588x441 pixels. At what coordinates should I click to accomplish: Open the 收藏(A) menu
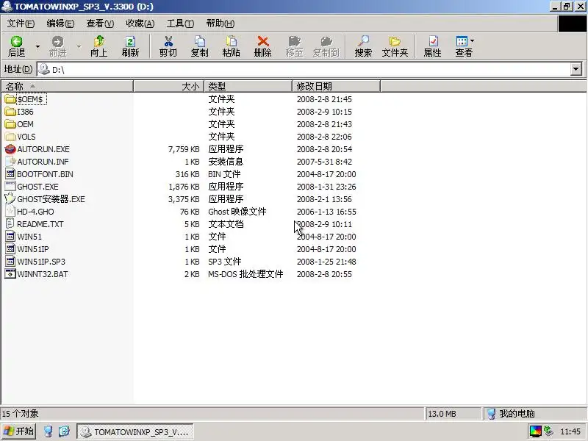[x=140, y=24]
